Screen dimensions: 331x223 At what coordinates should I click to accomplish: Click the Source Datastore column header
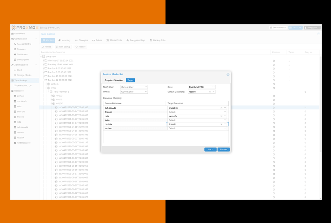(135, 103)
